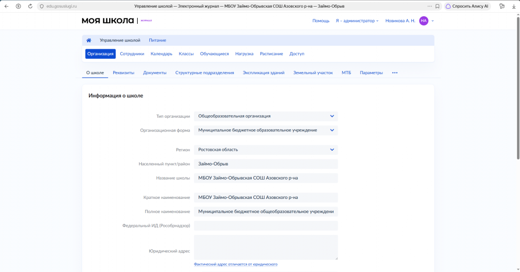This screenshot has width=520, height=272.
Task: Open the Документы sub-tab
Action: click(155, 73)
